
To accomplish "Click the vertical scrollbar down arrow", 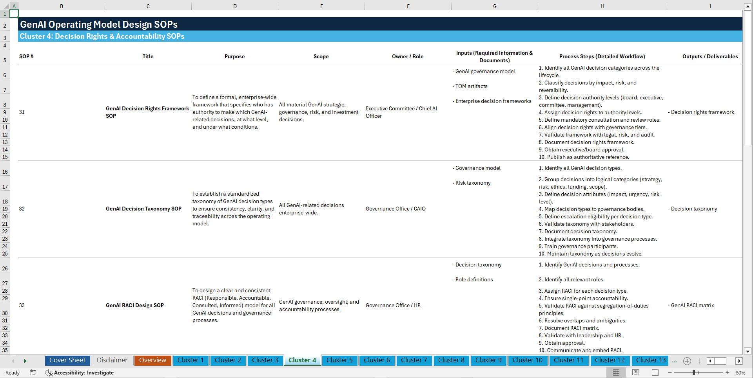I will tap(748, 351).
